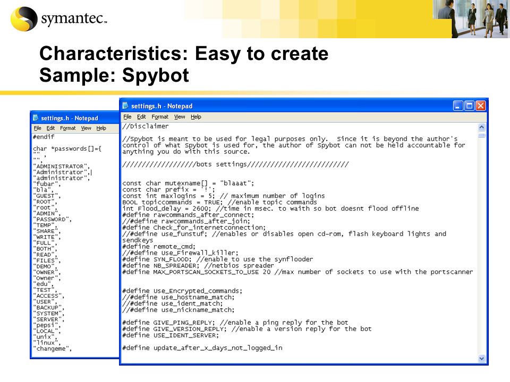The height and width of the screenshot is (382, 510).
Task: Click the business people photo thumbnail
Action: [471, 19]
